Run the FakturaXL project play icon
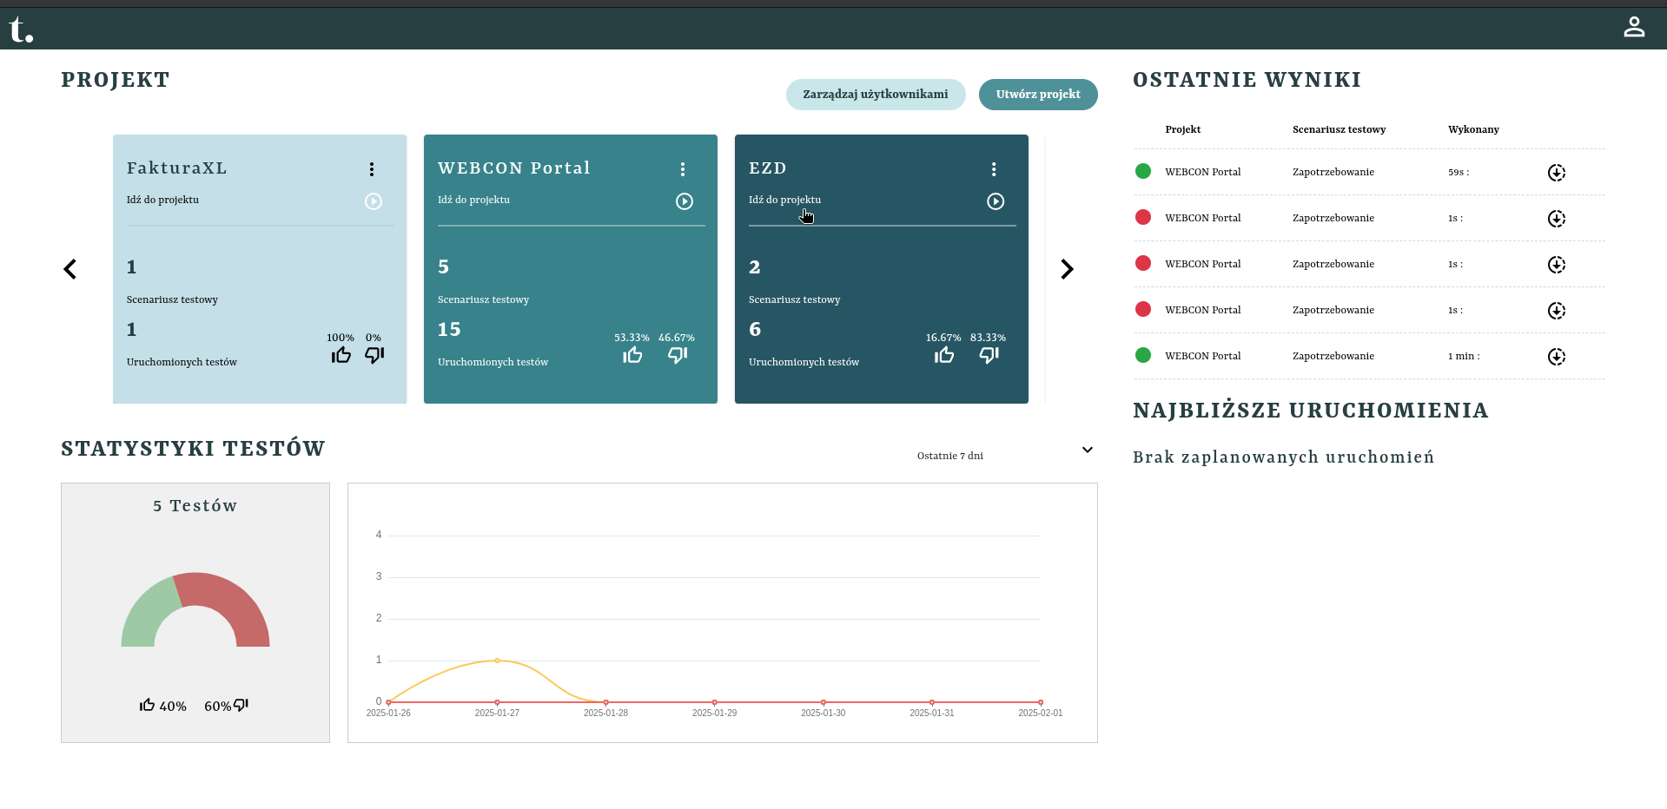This screenshot has height=809, width=1667. click(x=374, y=201)
